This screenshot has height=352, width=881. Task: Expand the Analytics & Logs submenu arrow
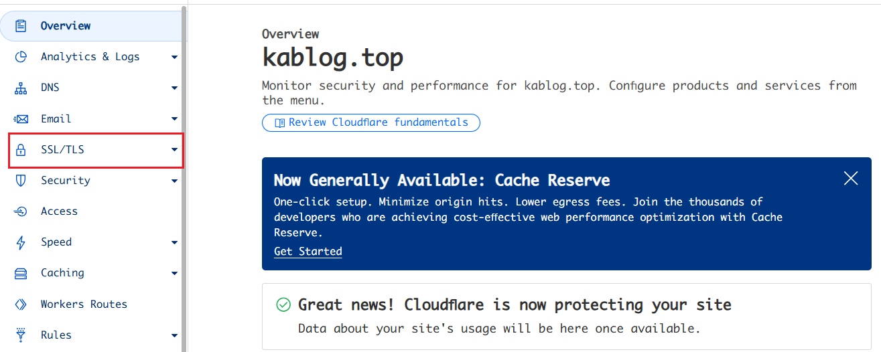pyautogui.click(x=174, y=58)
